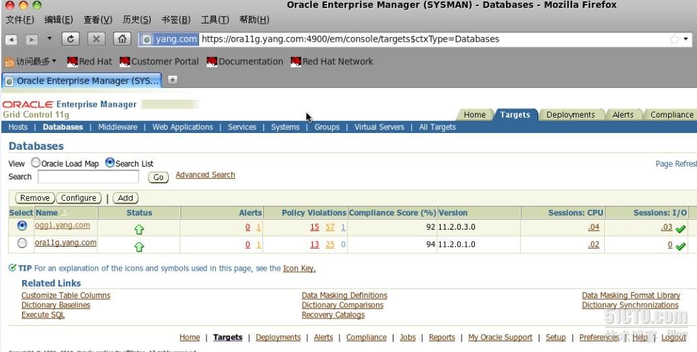This screenshot has height=352, width=697.
Task: Open the 书签(B) menu
Action: (x=176, y=19)
